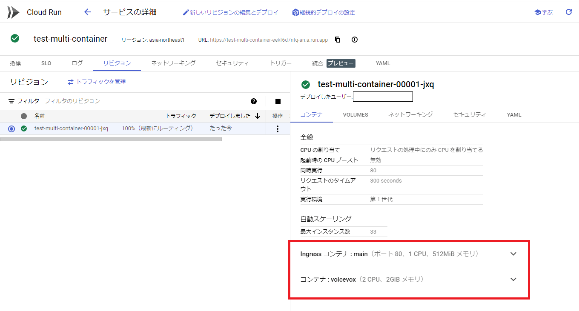Click the 同時実行 value 80
The height and width of the screenshot is (311, 579).
(x=373, y=171)
